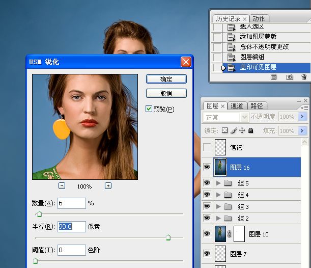Image resolution: width=311 pixels, height=268 pixels.
Task: Open the layers panel flyout menu
Action: [x=304, y=108]
